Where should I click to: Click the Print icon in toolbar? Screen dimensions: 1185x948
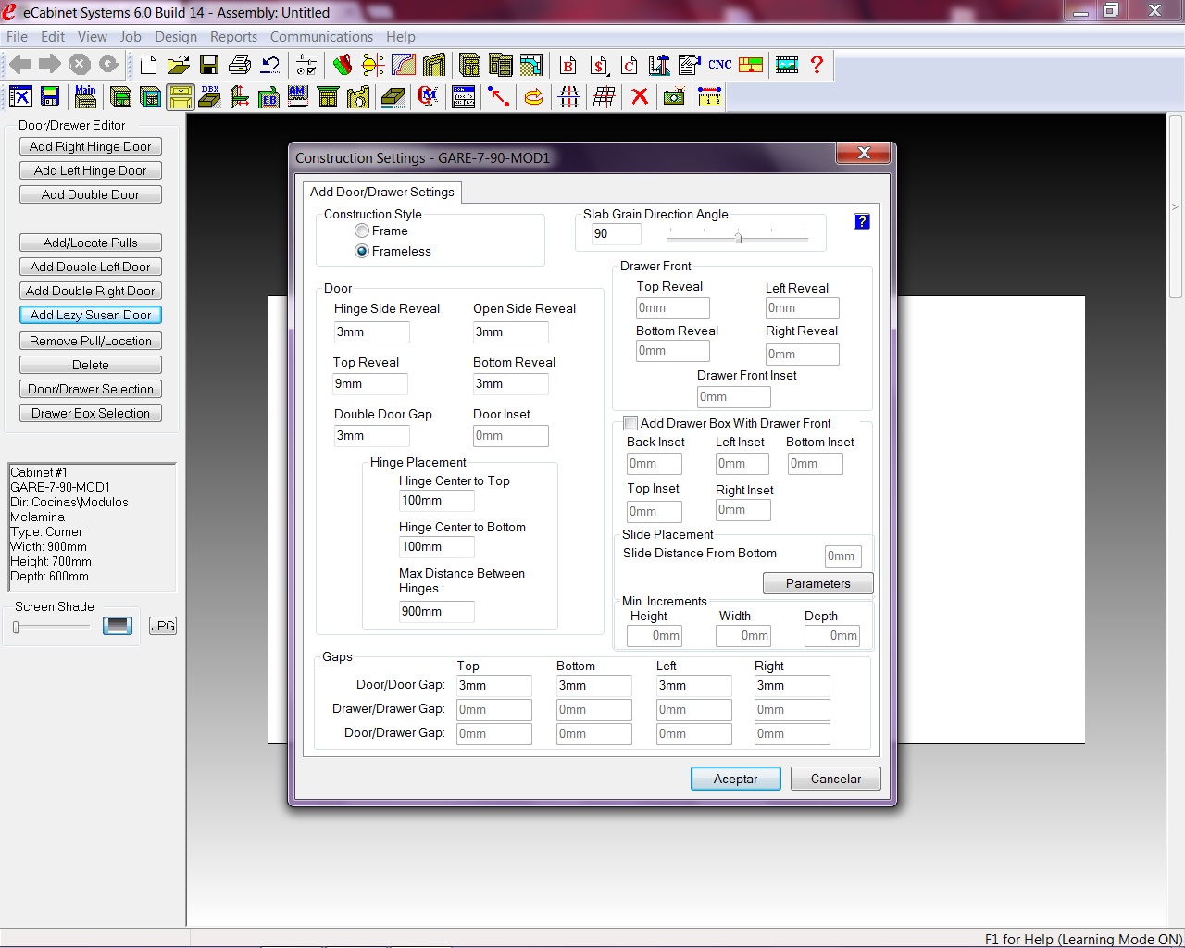point(240,65)
